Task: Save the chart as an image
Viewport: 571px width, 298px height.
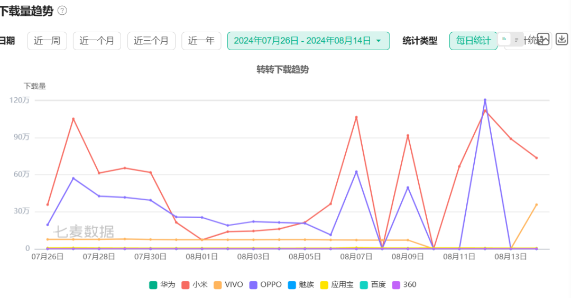Action: pyautogui.click(x=544, y=39)
